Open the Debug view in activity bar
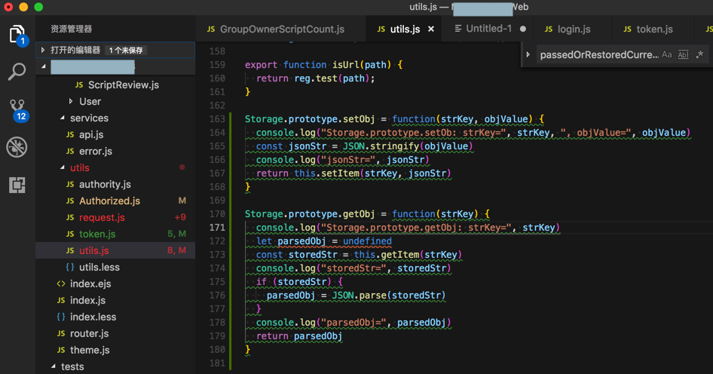713x374 pixels. pos(17,147)
